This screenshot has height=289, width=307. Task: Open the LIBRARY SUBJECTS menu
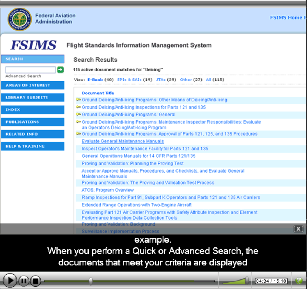click(x=33, y=97)
